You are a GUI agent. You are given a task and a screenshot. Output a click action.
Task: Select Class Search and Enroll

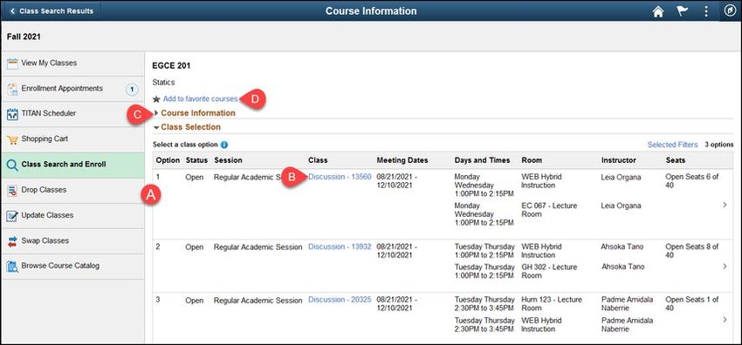click(x=72, y=165)
